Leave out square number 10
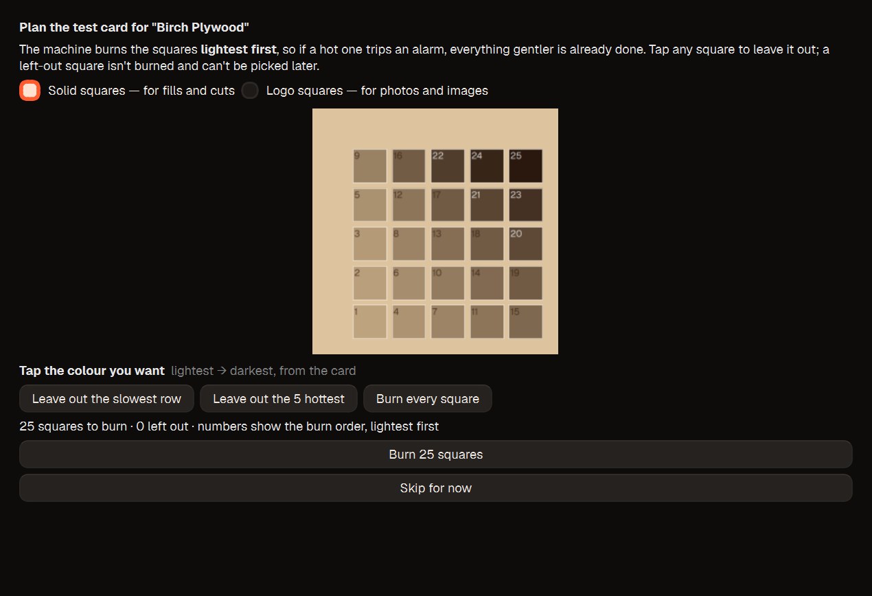The image size is (872, 596). pos(448,283)
